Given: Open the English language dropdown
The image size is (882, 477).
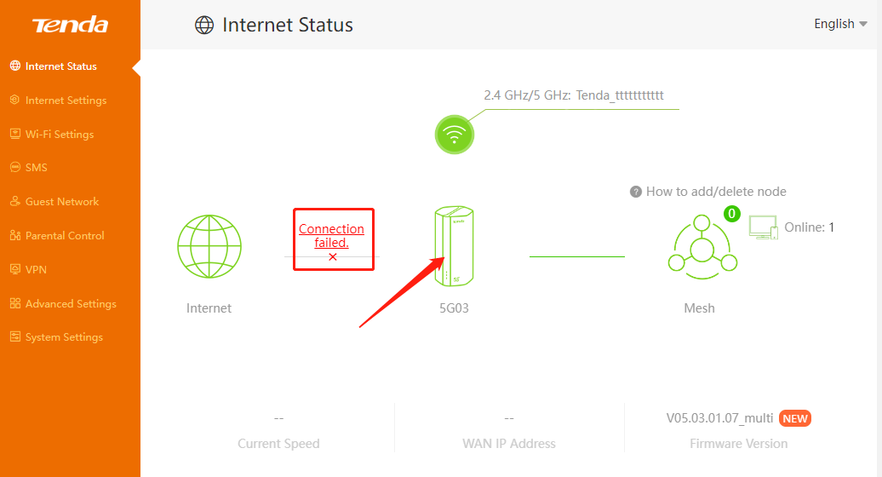Looking at the screenshot, I should pyautogui.click(x=840, y=24).
